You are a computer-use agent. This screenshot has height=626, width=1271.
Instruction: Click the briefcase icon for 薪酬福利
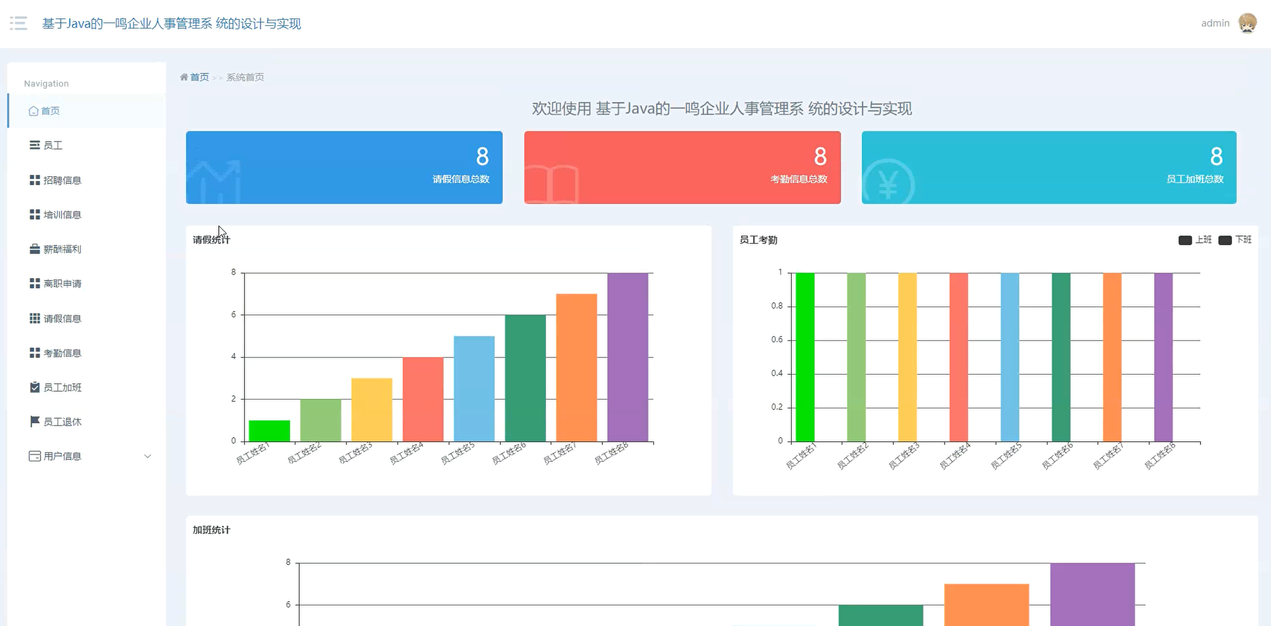[34, 249]
